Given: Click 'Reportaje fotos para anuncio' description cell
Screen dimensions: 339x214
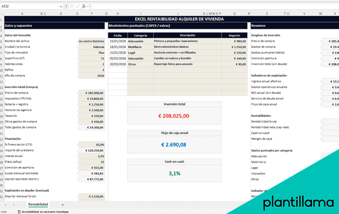Looking at the screenshot, I should tap(188, 64).
